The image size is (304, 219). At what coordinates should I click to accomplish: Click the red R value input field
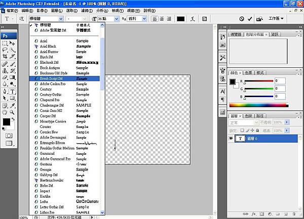pyautogui.click(x=280, y=81)
